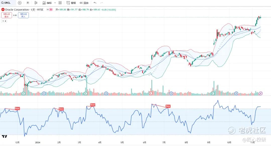Undo the last chart action

pos(95,3)
